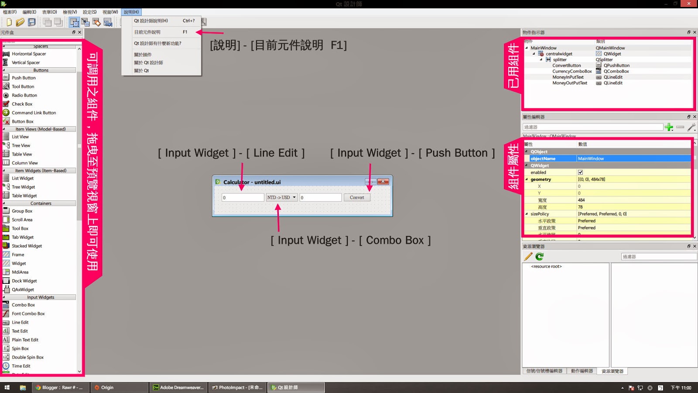Collapse the geometry property group
The height and width of the screenshot is (393, 698).
(527, 179)
